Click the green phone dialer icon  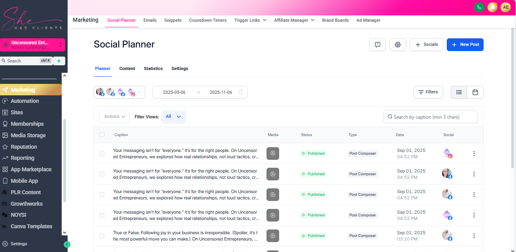(479, 7)
